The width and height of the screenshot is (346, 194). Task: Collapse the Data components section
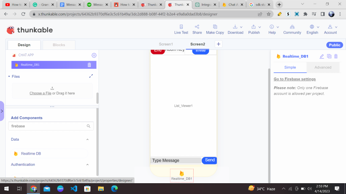click(x=87, y=139)
